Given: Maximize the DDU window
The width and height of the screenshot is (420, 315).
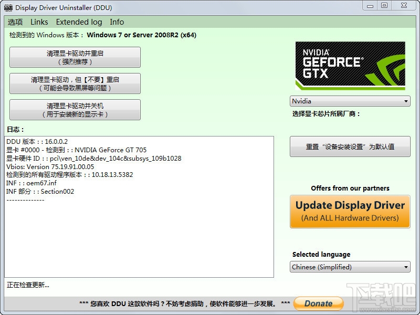Looking at the screenshot, I should tap(384, 5).
